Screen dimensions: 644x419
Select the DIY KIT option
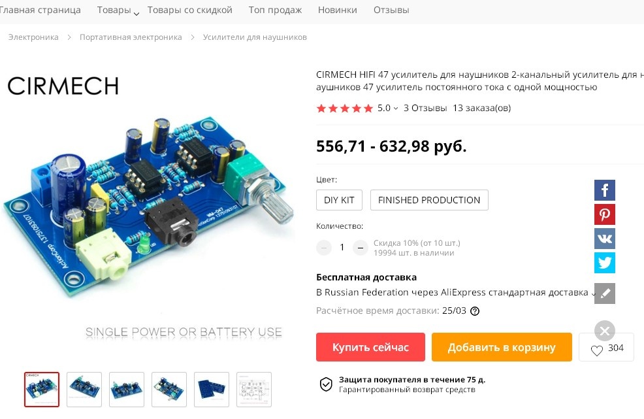coord(339,200)
